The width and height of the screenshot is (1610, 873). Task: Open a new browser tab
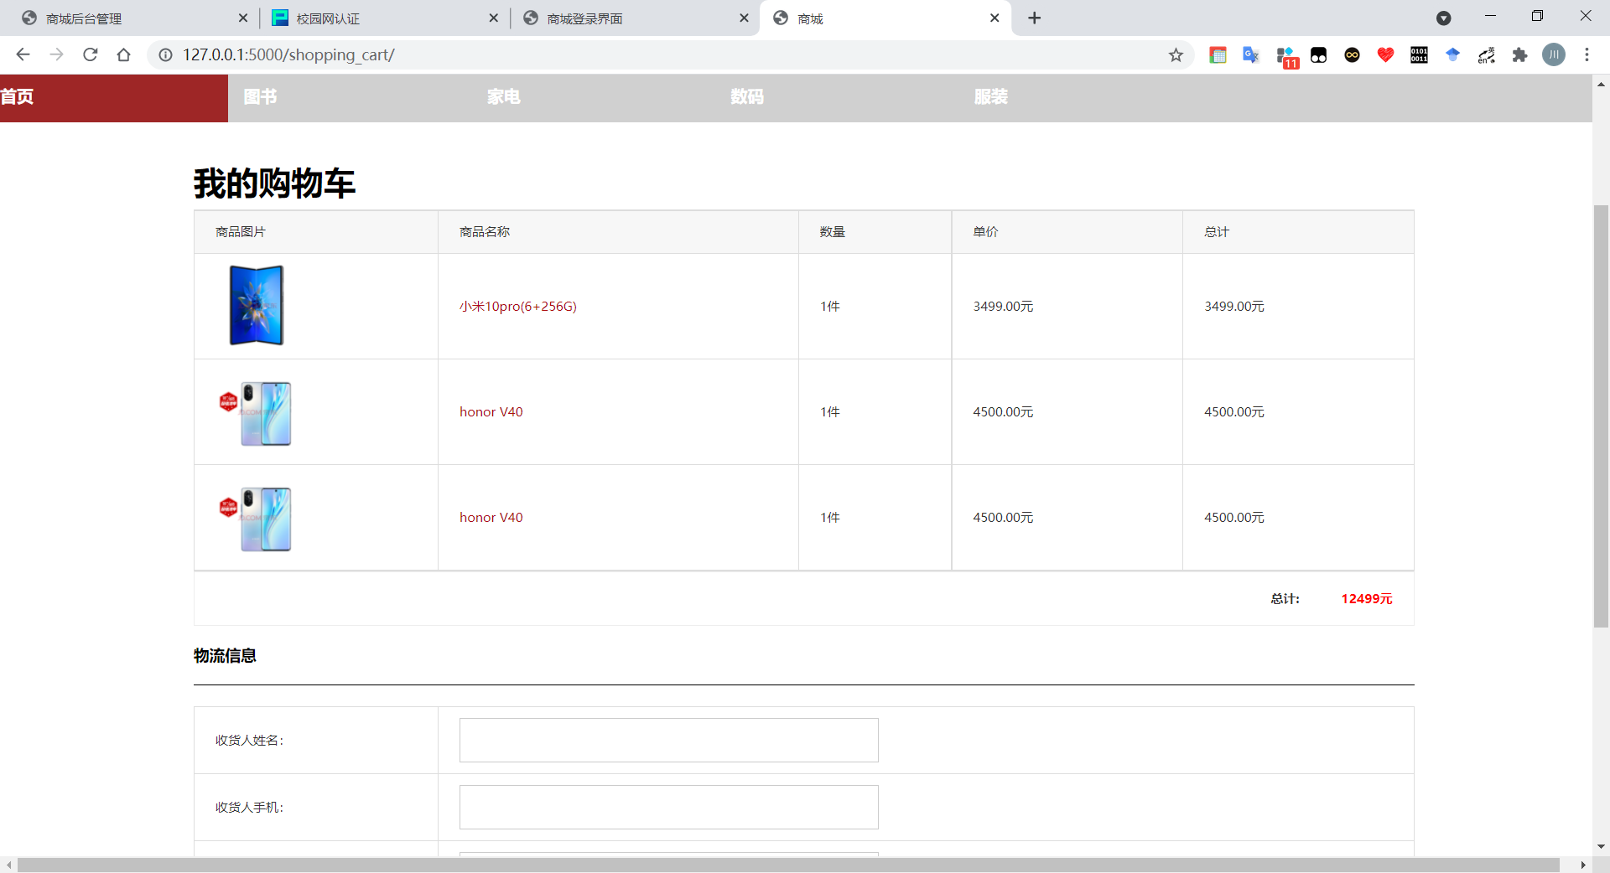click(1034, 18)
